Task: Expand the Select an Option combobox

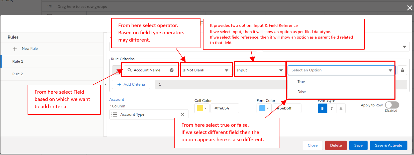Action: [341, 70]
